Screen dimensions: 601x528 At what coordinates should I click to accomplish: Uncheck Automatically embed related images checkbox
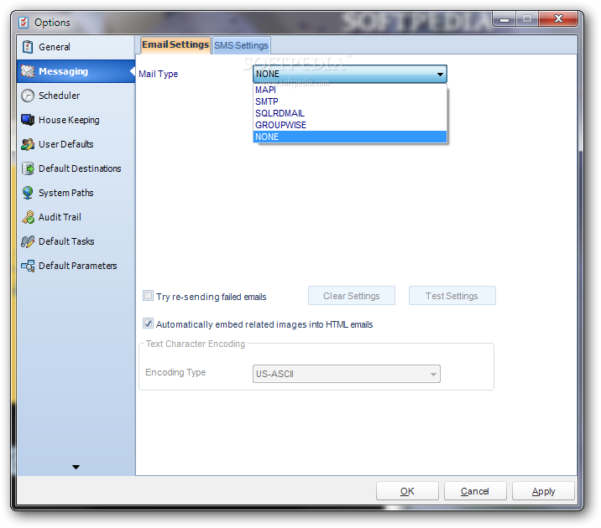148,324
